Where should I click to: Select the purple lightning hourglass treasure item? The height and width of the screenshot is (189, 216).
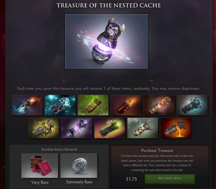point(77,128)
